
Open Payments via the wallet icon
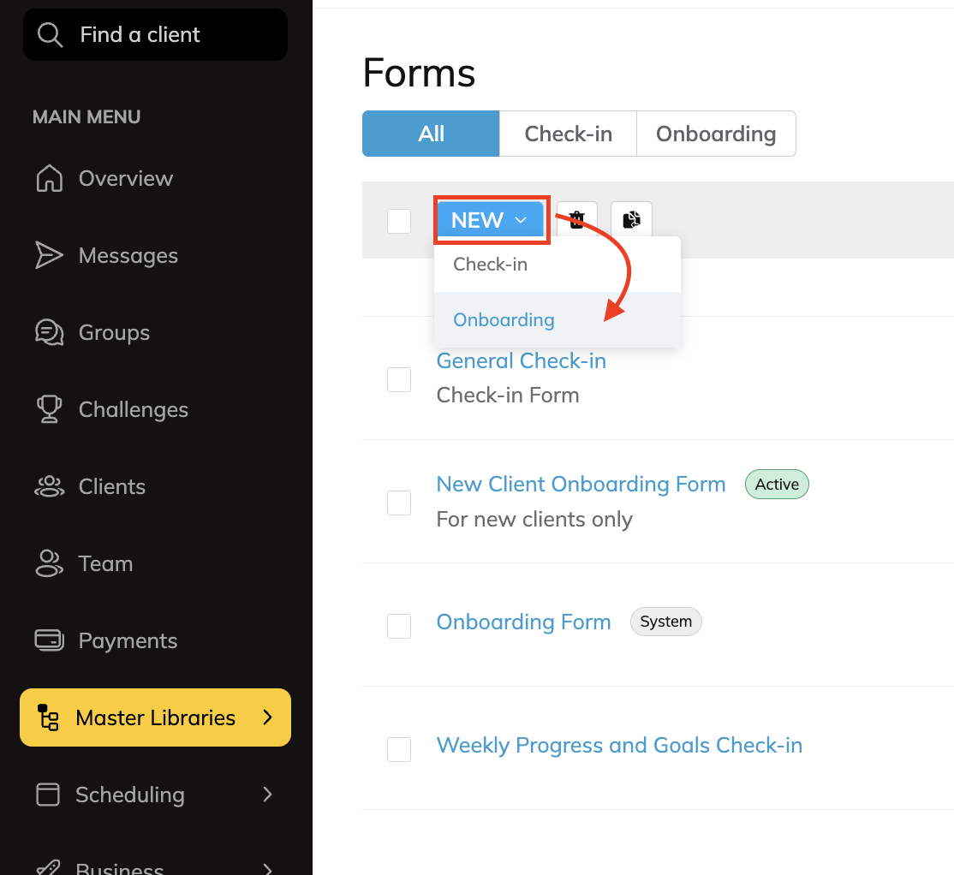[x=50, y=640]
